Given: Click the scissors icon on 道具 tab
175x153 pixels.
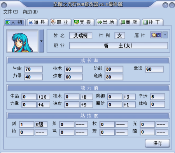Looking at the screenshot, I should pyautogui.click(x=31, y=22).
